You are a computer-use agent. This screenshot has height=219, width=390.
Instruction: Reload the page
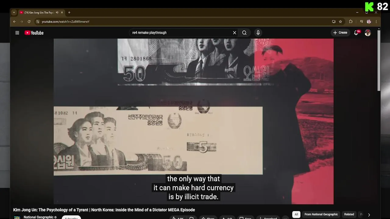tap(29, 22)
